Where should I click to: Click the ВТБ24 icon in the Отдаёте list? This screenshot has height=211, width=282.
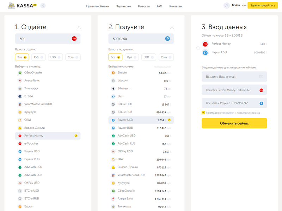[x=20, y=96]
